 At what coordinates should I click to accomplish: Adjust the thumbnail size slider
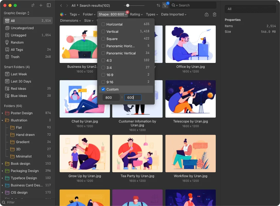[128, 5]
